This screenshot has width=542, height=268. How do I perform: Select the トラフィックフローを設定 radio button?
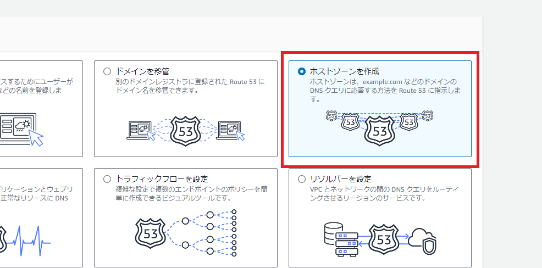[107, 179]
